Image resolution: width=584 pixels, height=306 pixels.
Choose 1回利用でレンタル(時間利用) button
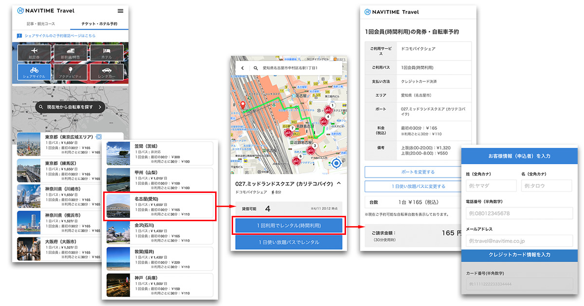click(x=289, y=226)
